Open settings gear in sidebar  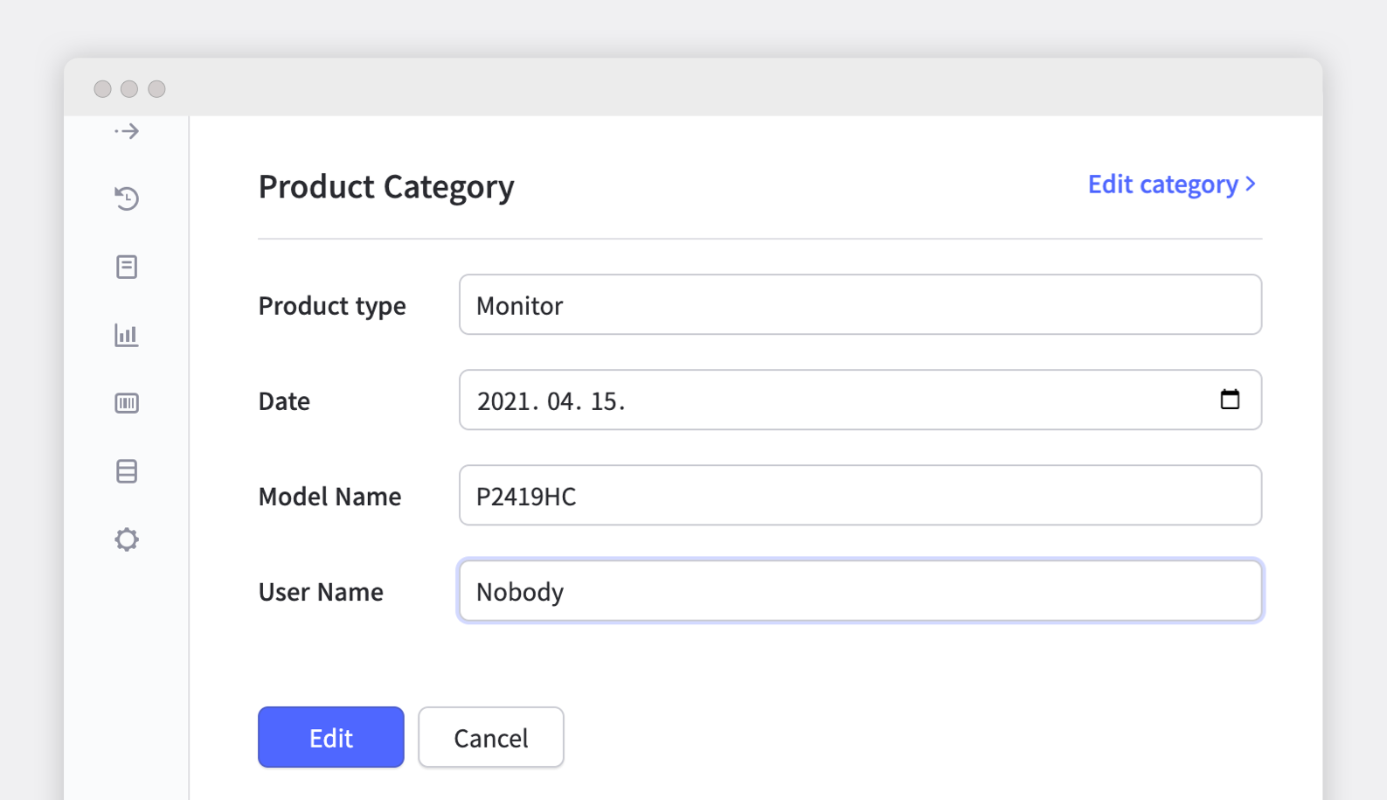point(127,539)
